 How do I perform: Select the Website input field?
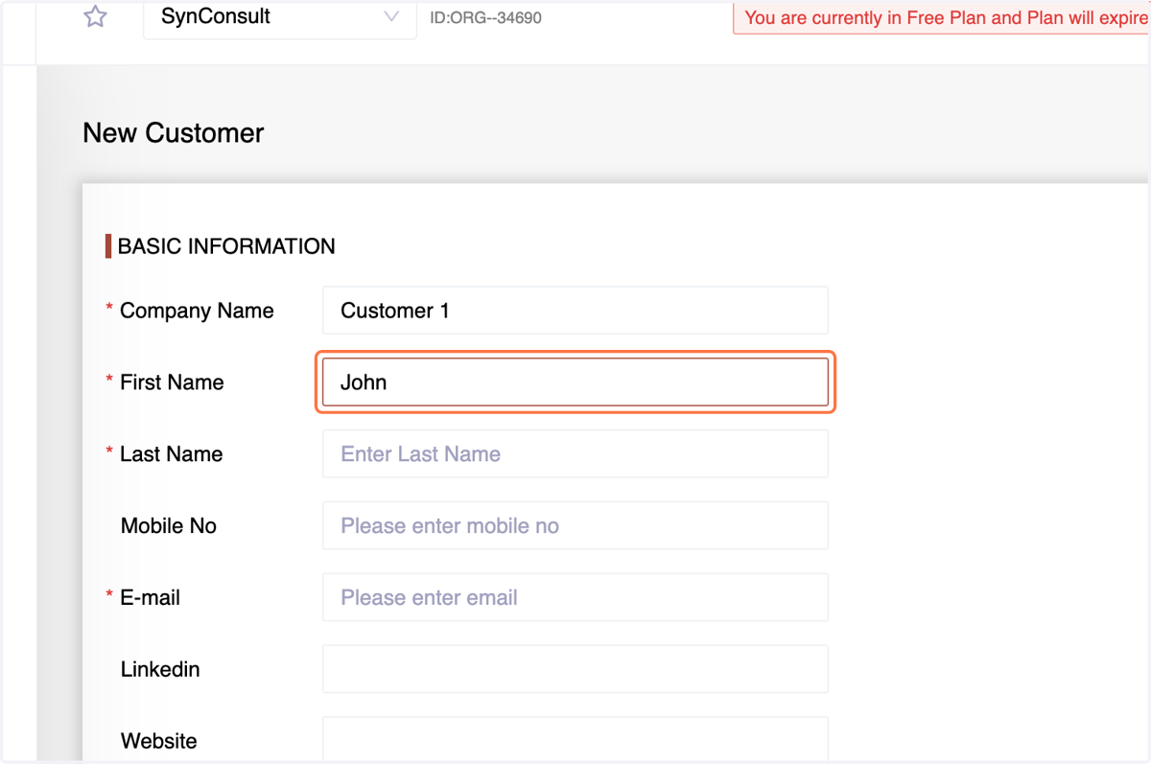coord(575,740)
